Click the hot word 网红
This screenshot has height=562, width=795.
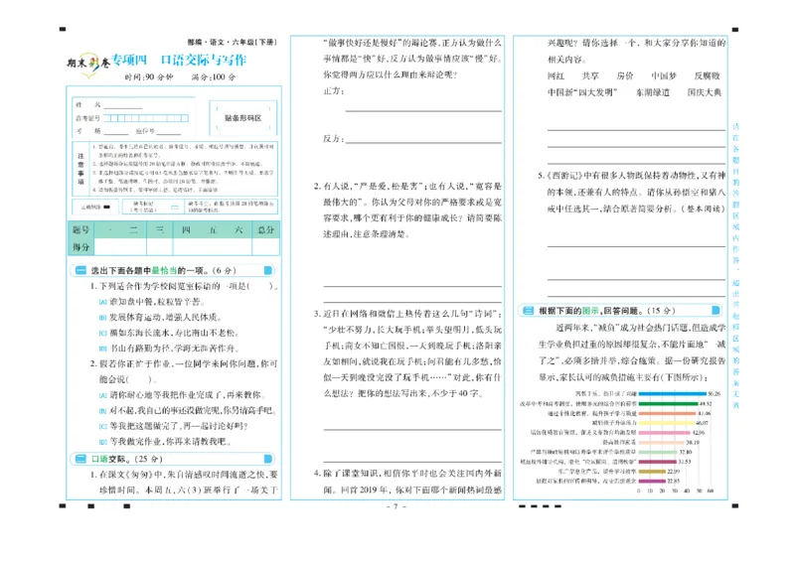pyautogui.click(x=556, y=76)
